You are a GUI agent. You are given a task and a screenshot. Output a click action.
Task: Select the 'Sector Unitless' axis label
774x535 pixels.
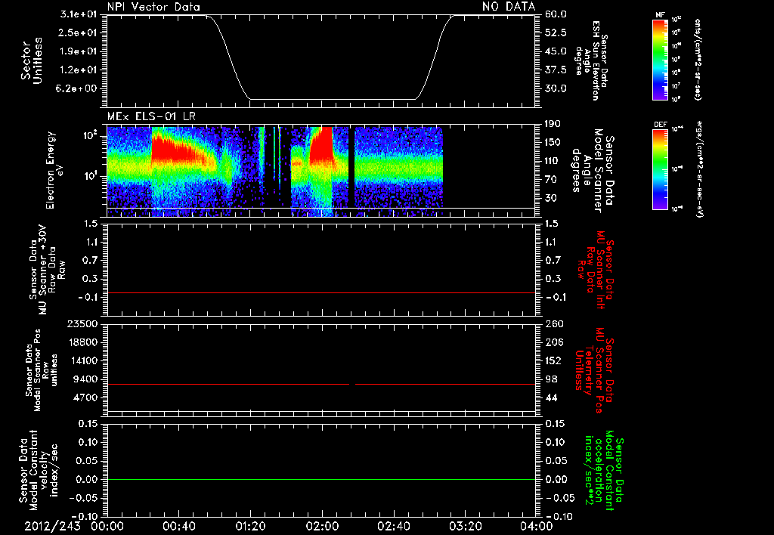tap(31, 60)
